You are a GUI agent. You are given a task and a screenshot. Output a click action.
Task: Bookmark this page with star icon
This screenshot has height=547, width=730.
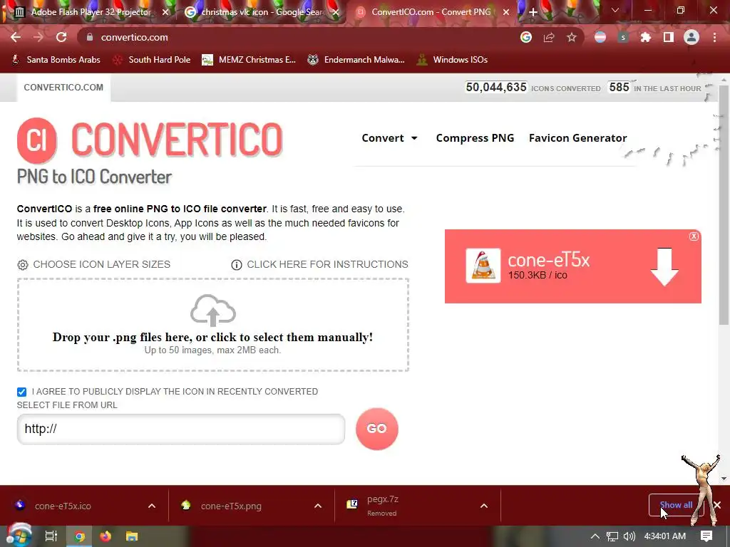click(572, 37)
